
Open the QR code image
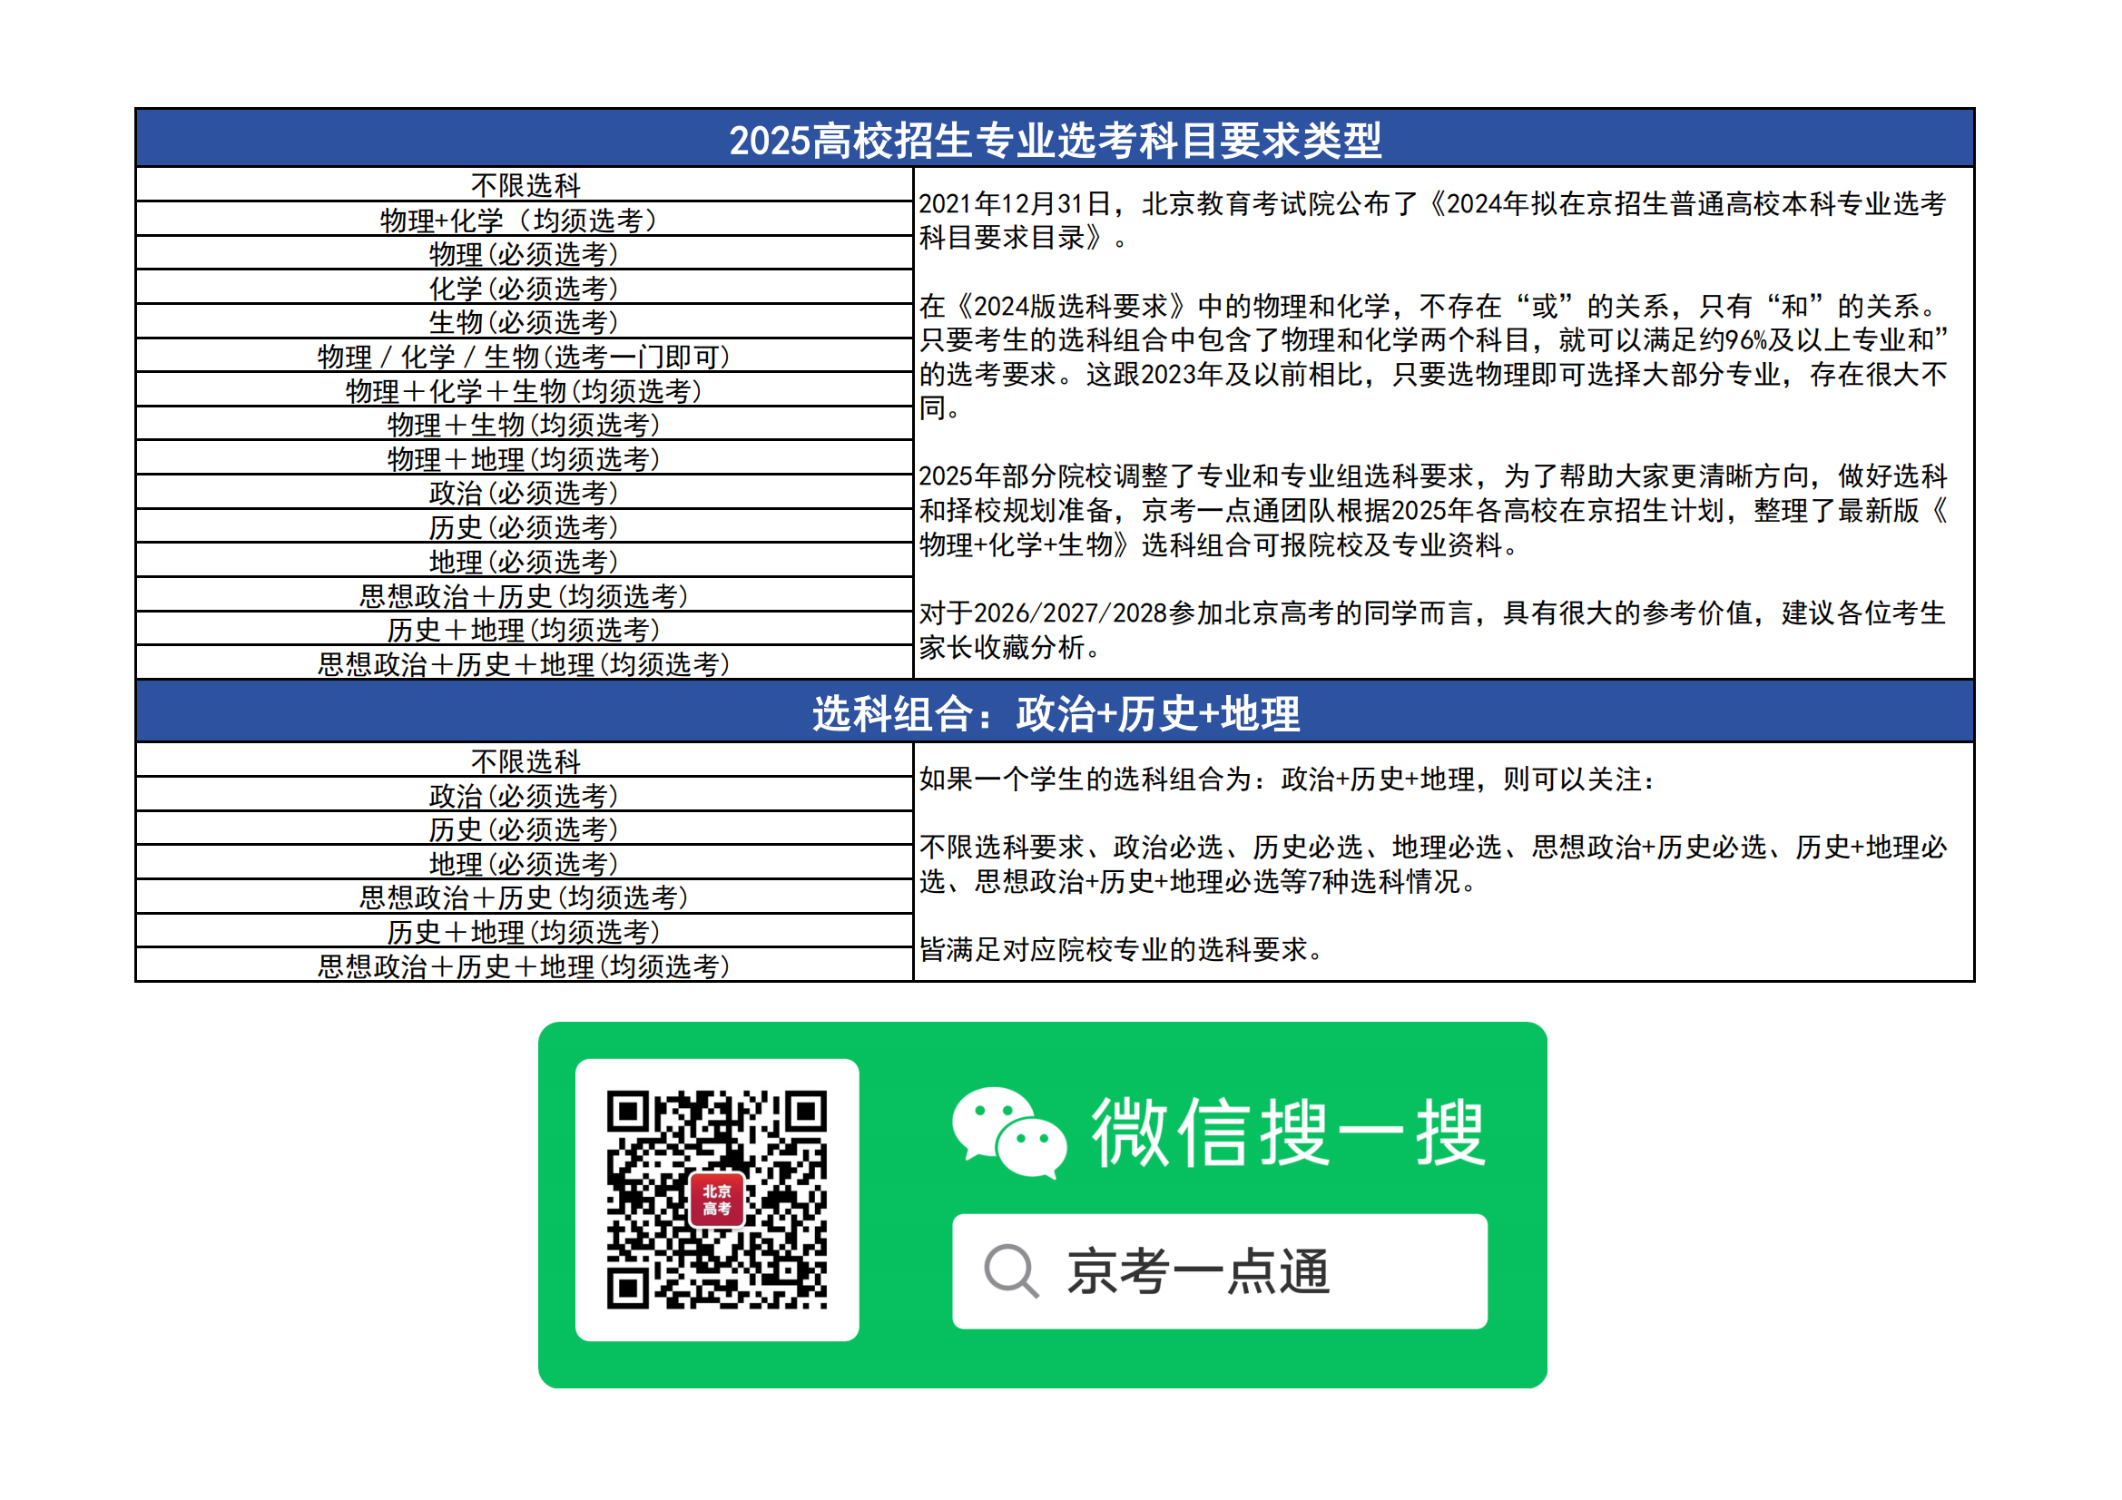point(716,1200)
